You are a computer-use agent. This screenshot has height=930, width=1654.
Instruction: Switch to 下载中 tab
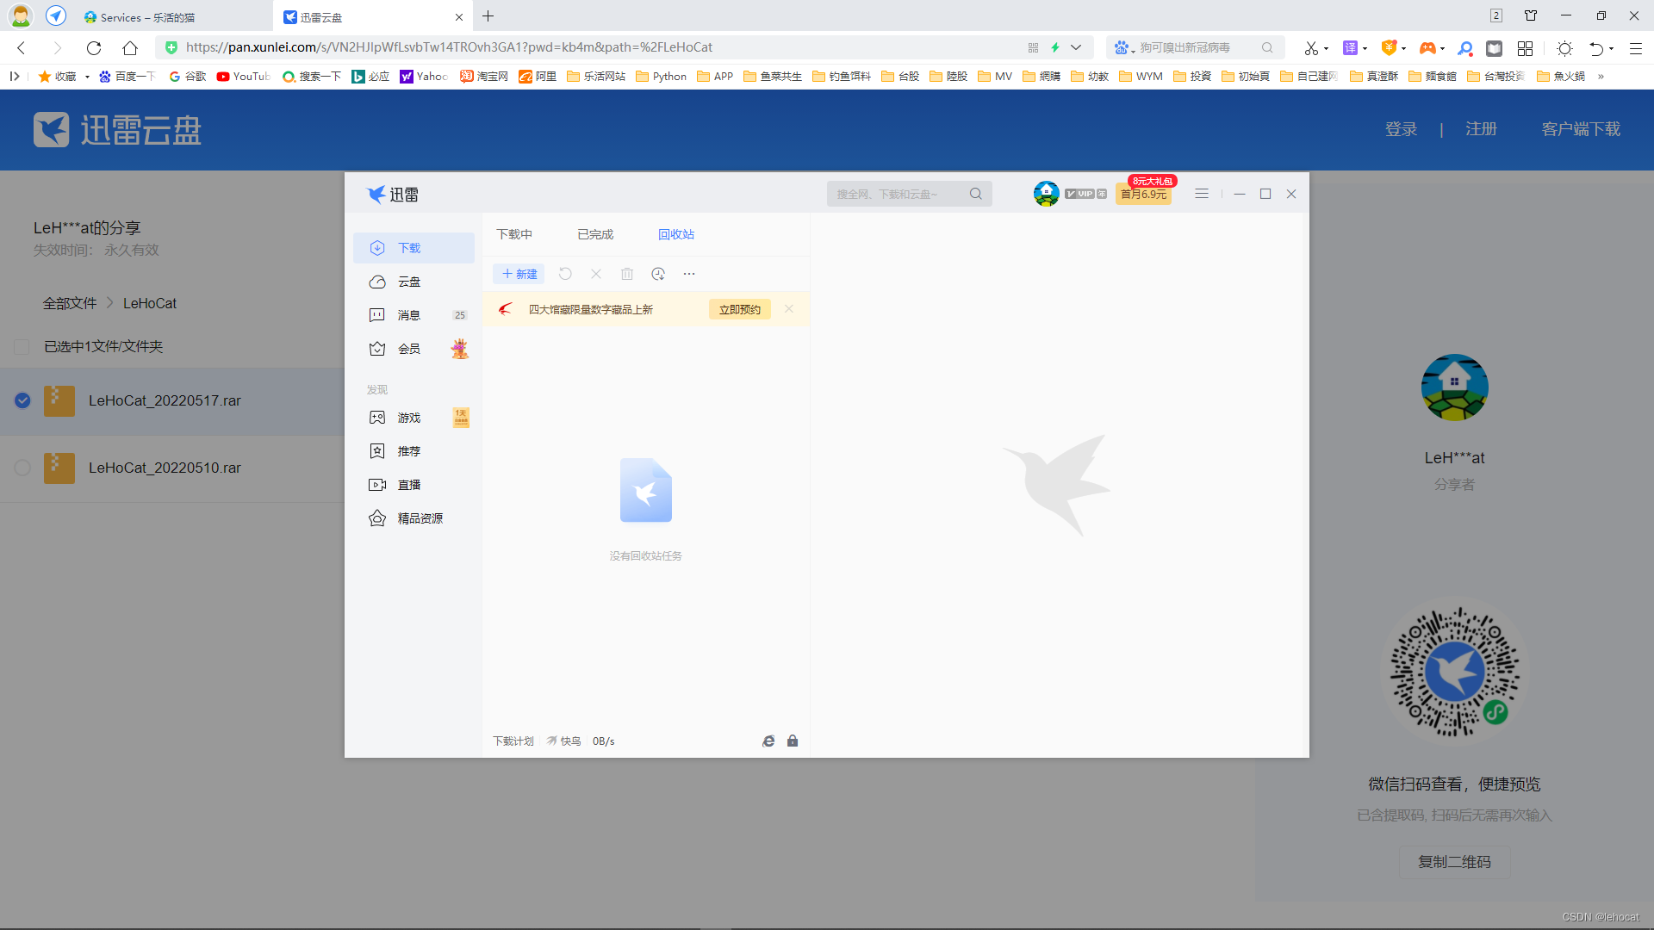point(514,234)
